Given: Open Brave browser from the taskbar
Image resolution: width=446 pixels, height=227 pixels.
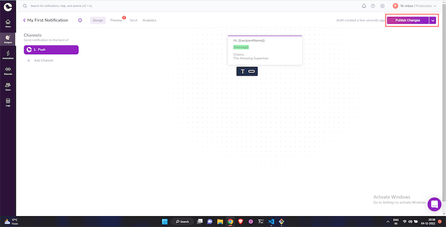Looking at the screenshot, I should pos(241,222).
